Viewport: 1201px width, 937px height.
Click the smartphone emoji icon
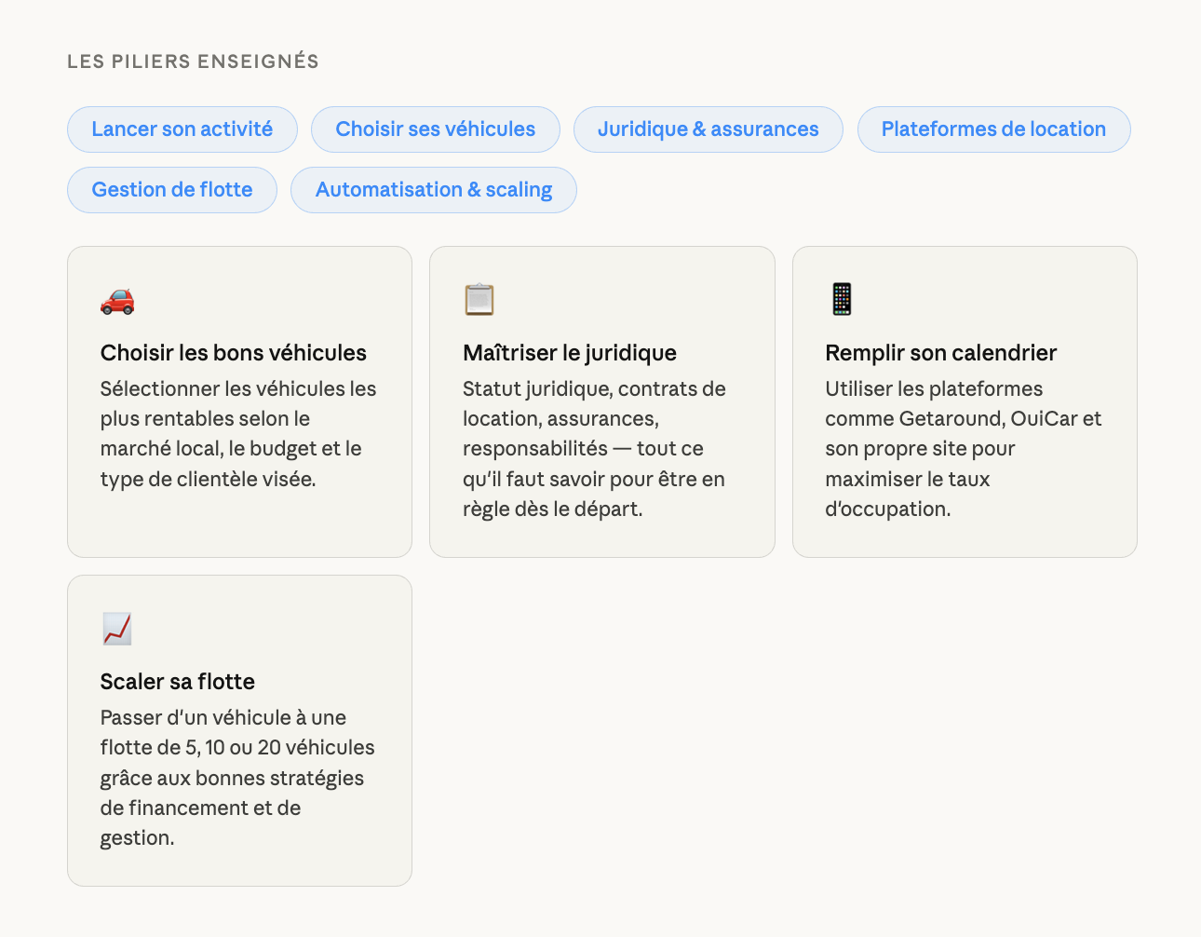[x=842, y=299]
